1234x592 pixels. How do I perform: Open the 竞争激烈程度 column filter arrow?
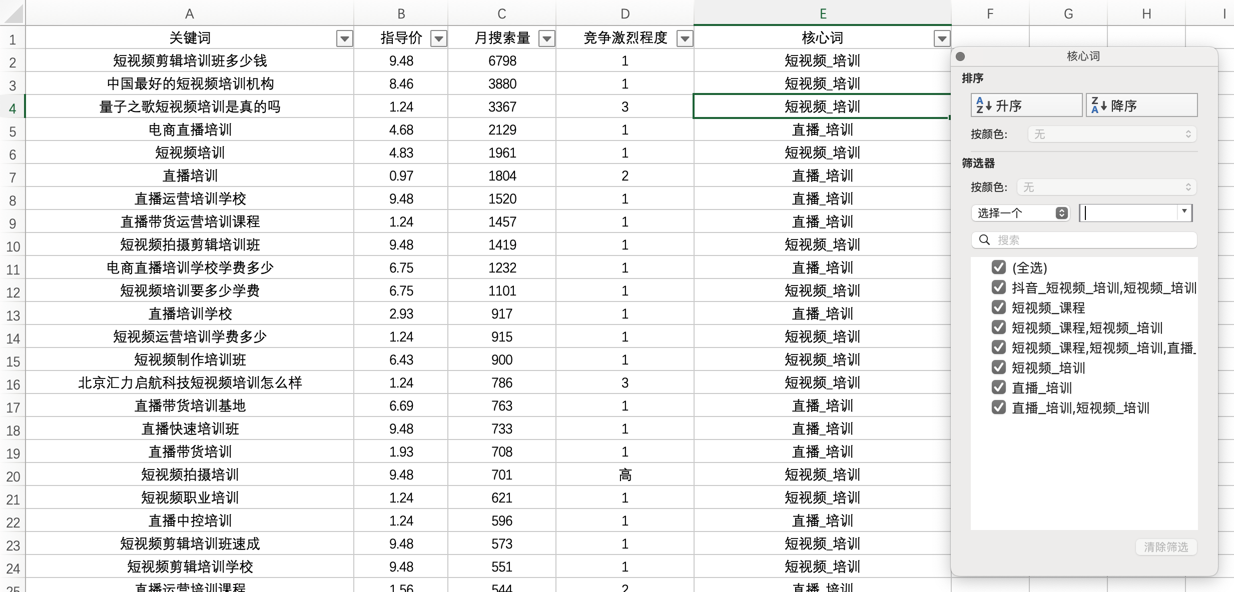click(684, 38)
